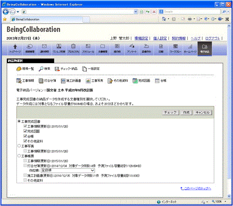Open a new blank browser tab

[x=86, y=19]
